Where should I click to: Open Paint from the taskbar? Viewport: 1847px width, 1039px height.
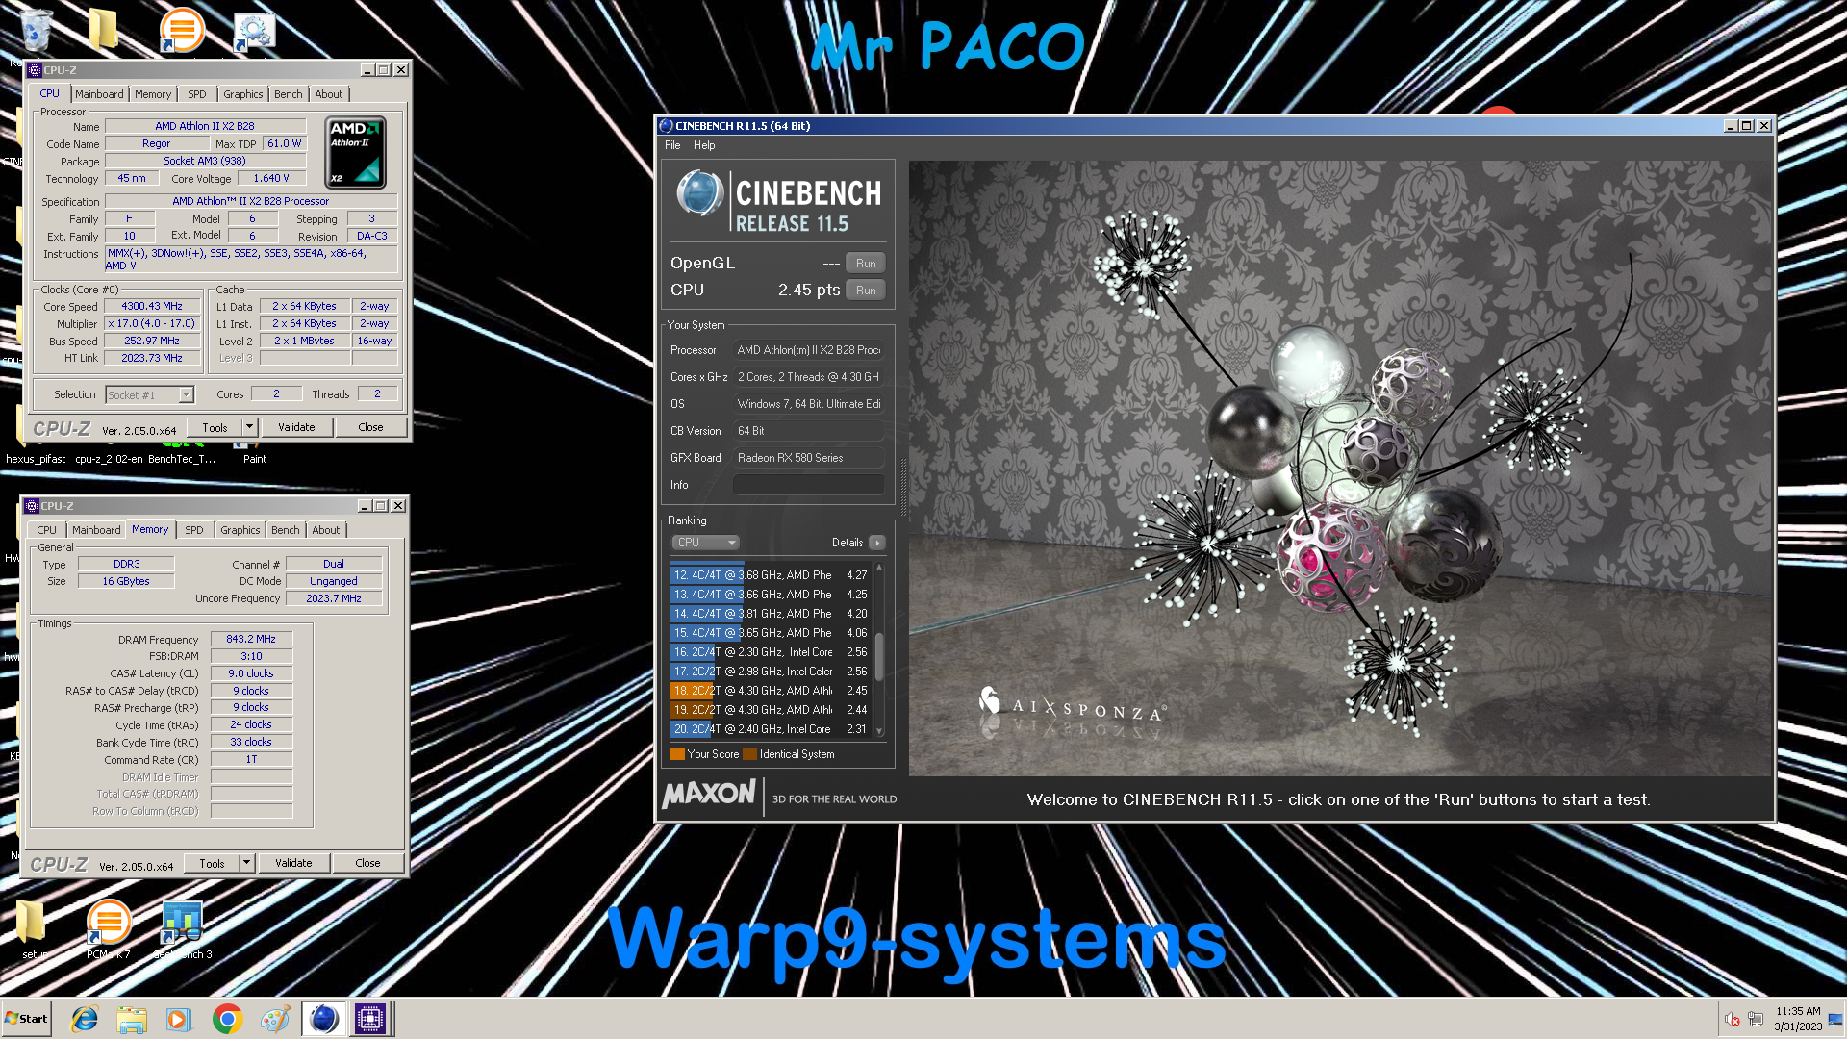275,1019
